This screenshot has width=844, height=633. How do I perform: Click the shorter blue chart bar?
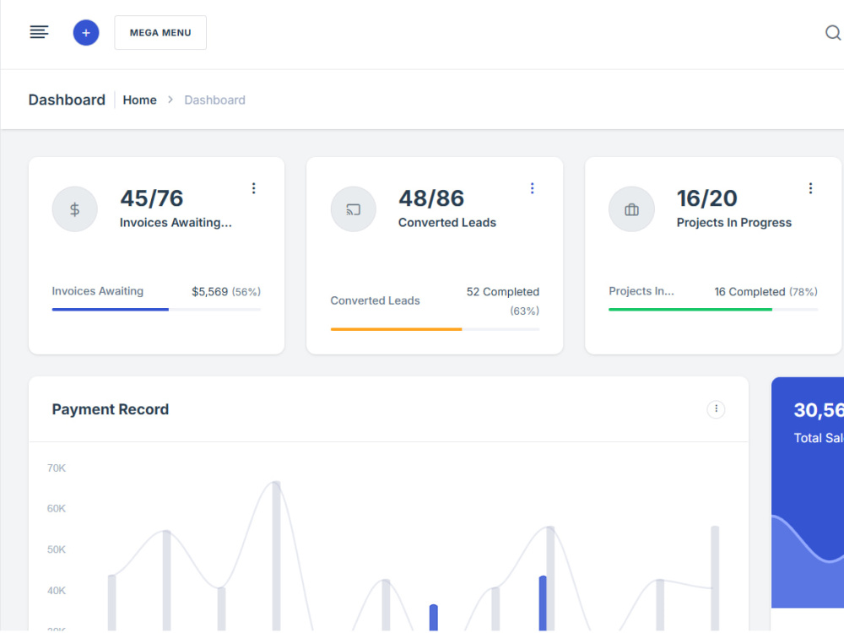tap(433, 618)
